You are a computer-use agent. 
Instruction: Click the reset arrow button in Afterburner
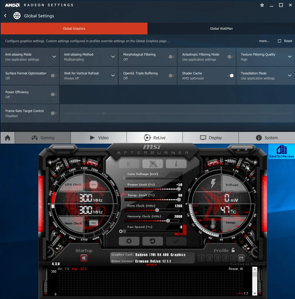pos(153,241)
